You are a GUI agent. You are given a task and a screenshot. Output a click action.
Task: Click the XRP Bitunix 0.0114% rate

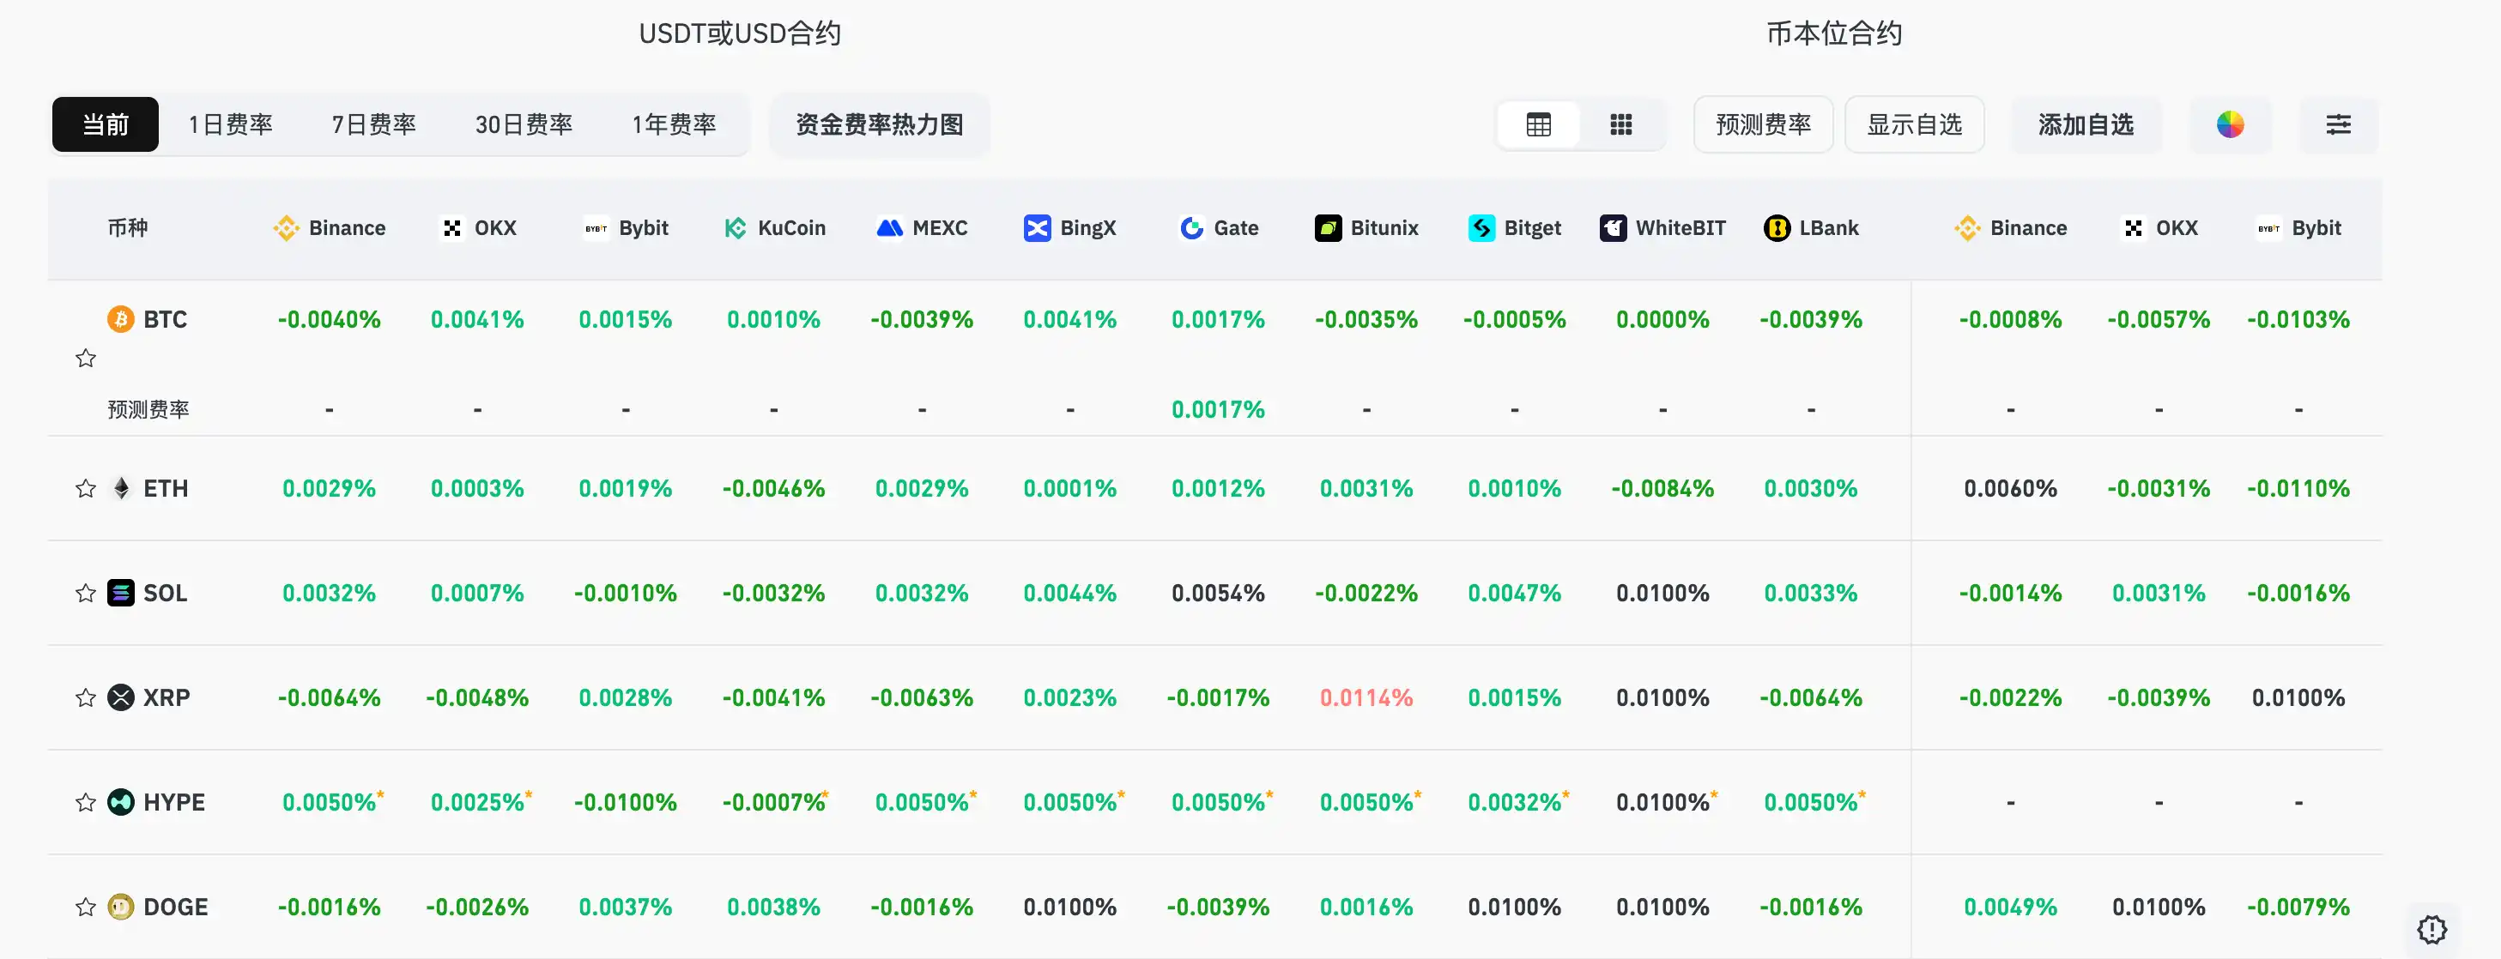pos(1366,698)
